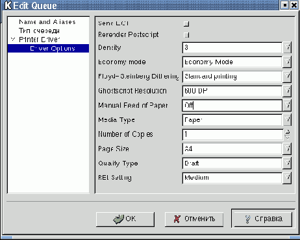The image size is (300, 240).
Task: Click the Edit Queue title bar text
Action: (35, 5)
